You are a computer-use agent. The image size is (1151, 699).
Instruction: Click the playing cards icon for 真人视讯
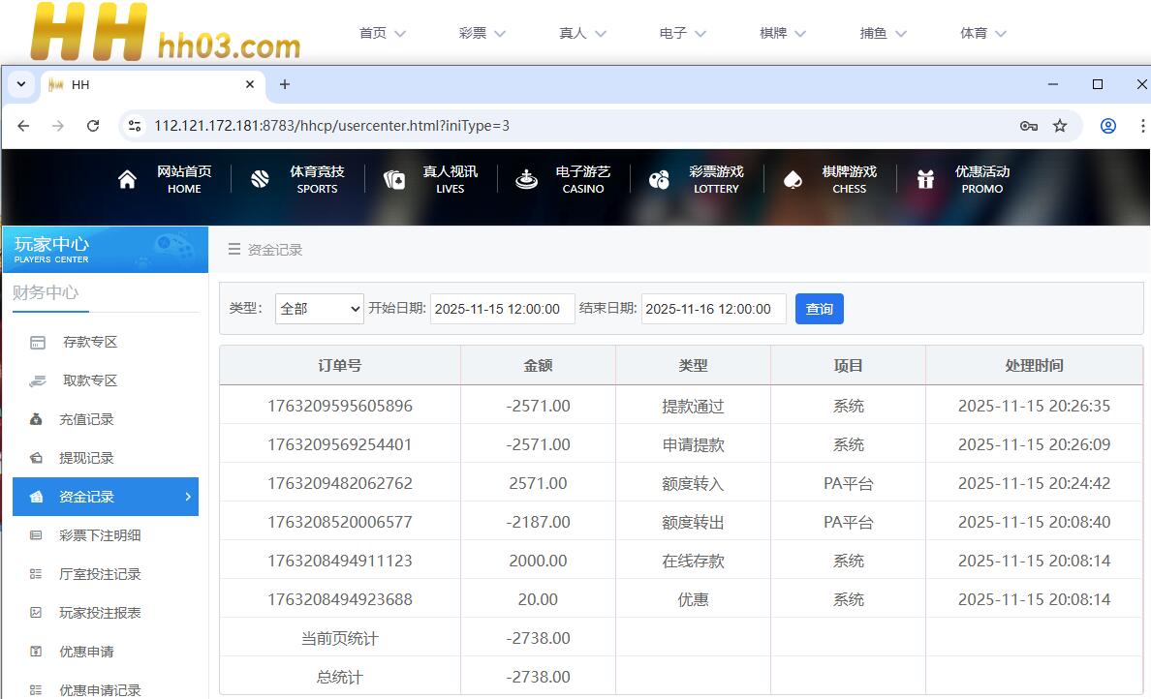[393, 179]
